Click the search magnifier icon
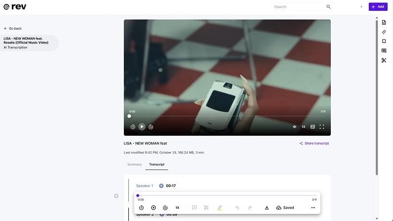The height and width of the screenshot is (221, 393). coord(328,7)
